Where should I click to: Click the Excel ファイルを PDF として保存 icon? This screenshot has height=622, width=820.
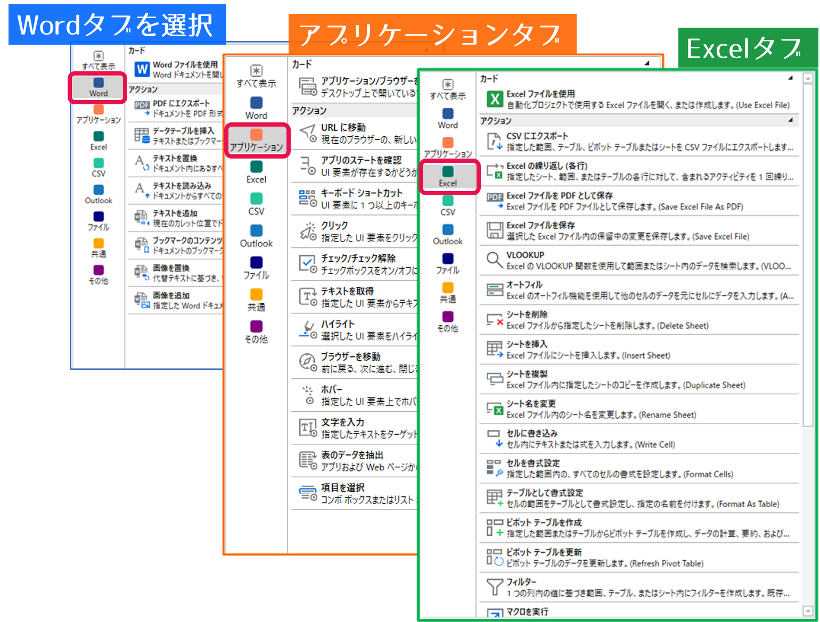click(495, 201)
